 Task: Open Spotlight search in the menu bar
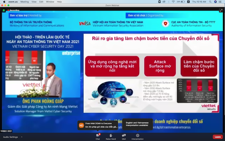(x=211, y=2)
